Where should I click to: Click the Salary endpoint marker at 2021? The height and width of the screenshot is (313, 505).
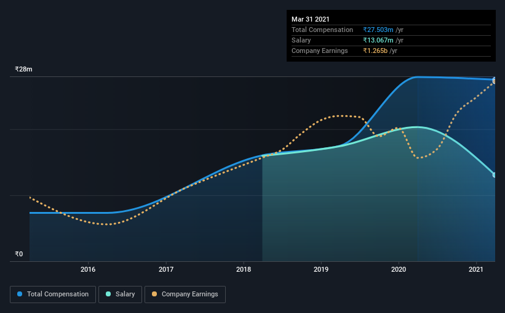click(x=494, y=175)
